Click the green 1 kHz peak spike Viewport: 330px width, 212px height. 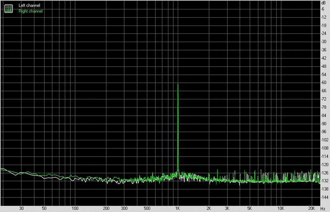click(x=178, y=126)
